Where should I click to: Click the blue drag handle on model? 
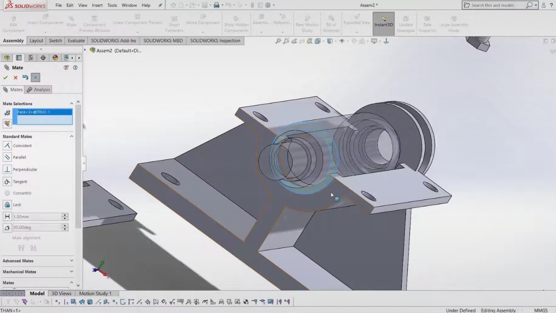tap(337, 199)
